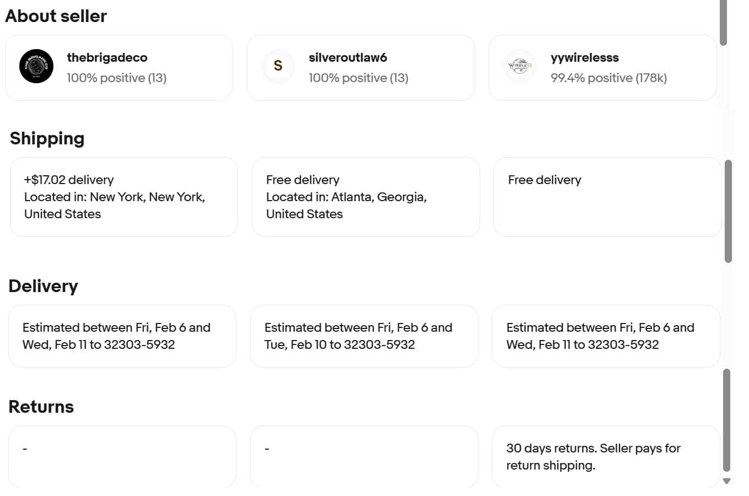Select the Atlanta, Georgia shipping card
Screen dimensions: 749x496
[x=366, y=197]
